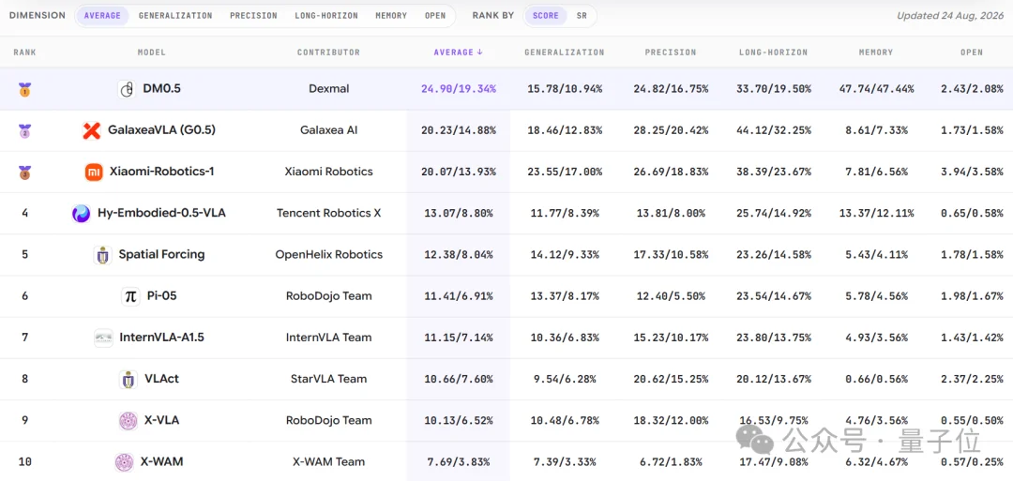Click average score 7.69/3.83%
Screen dimensions: 1013x481
458,461
